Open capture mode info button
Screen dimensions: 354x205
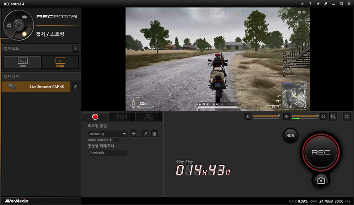(x=76, y=48)
